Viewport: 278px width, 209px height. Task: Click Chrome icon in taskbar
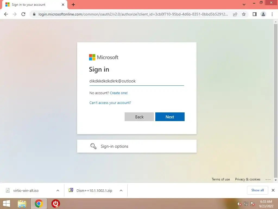tap(39, 204)
